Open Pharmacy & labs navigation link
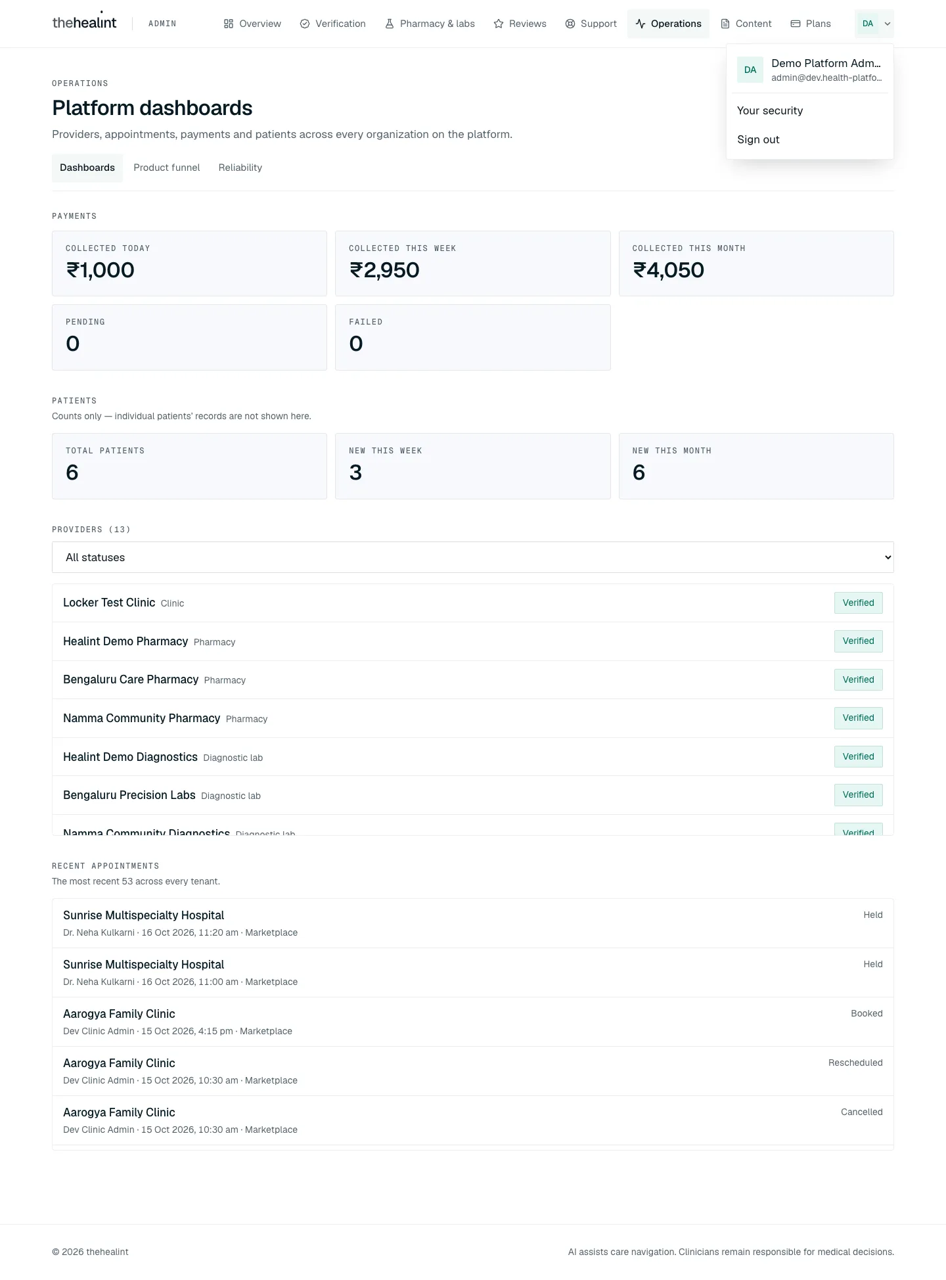The width and height of the screenshot is (946, 1280). tap(430, 24)
